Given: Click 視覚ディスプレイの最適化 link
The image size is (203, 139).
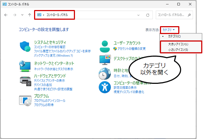Looking at the screenshot, I should (x=129, y=92).
